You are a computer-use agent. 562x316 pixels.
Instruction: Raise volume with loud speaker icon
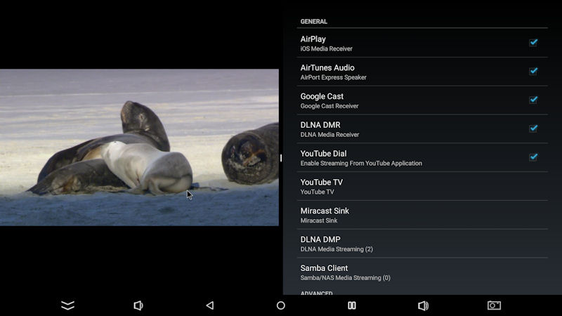click(x=423, y=305)
